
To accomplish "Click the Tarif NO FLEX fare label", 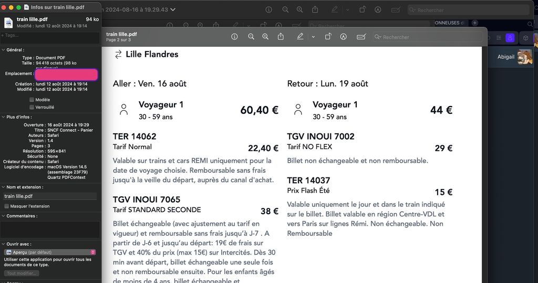I will (x=309, y=147).
